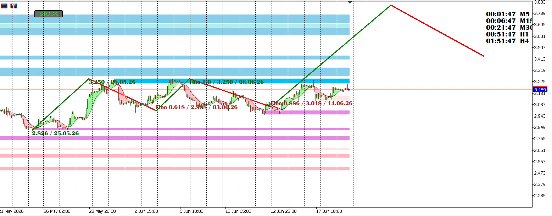Screen dimensions: 552x216
Task: Click the STOCK button
Action: point(49,14)
